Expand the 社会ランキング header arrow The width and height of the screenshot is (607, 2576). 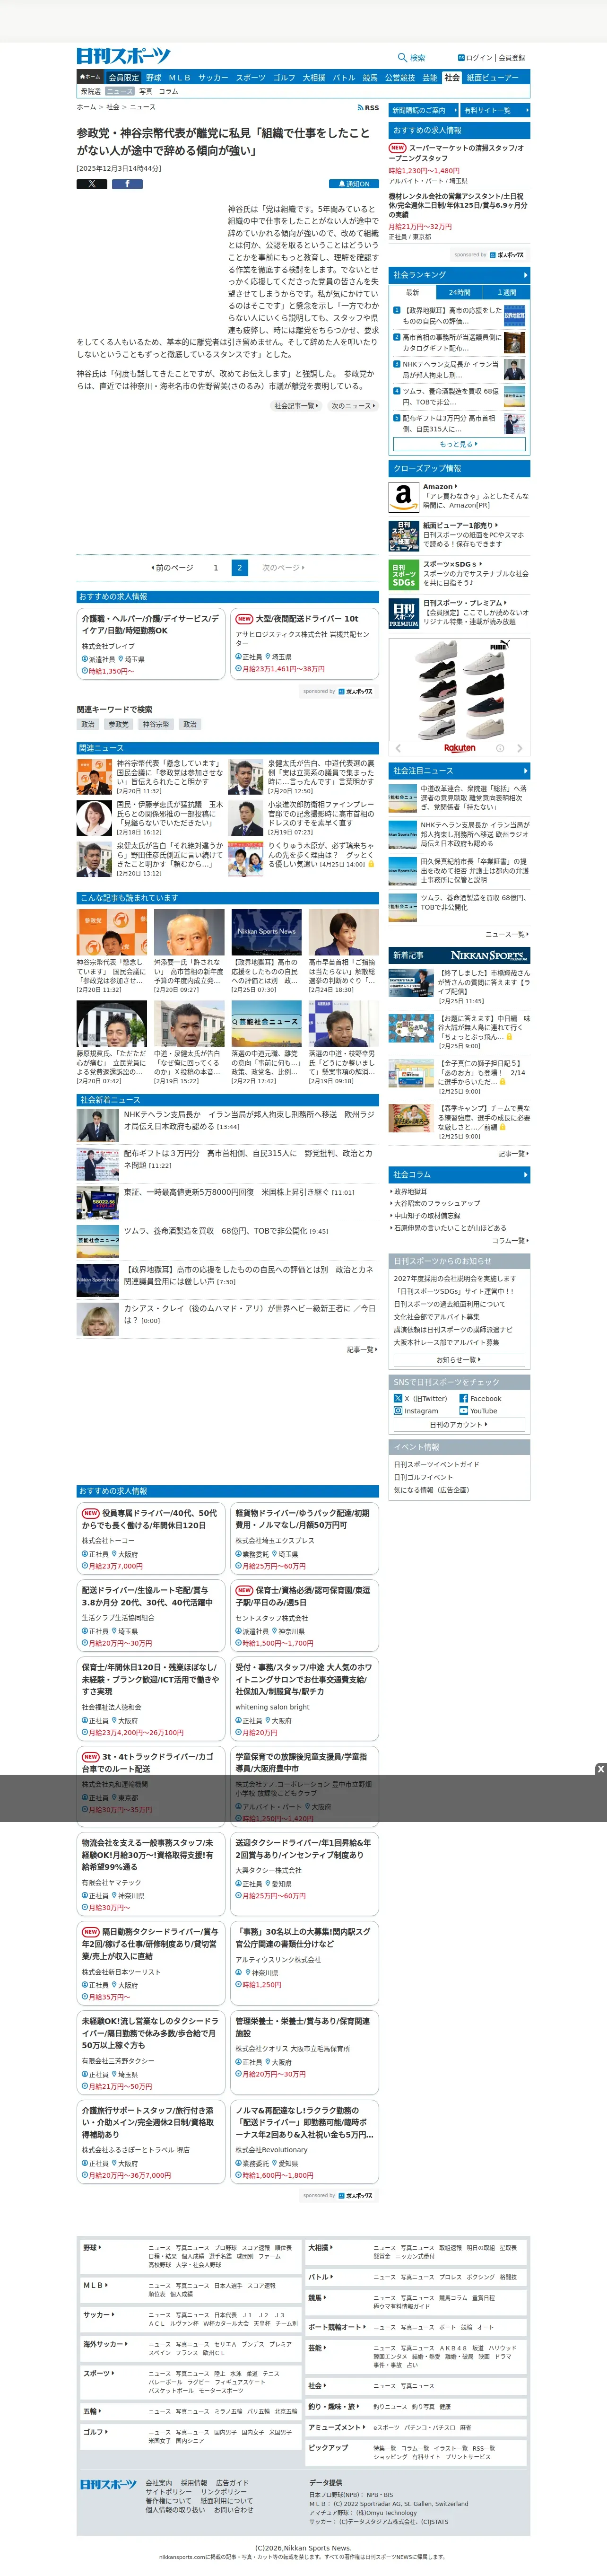(x=525, y=275)
